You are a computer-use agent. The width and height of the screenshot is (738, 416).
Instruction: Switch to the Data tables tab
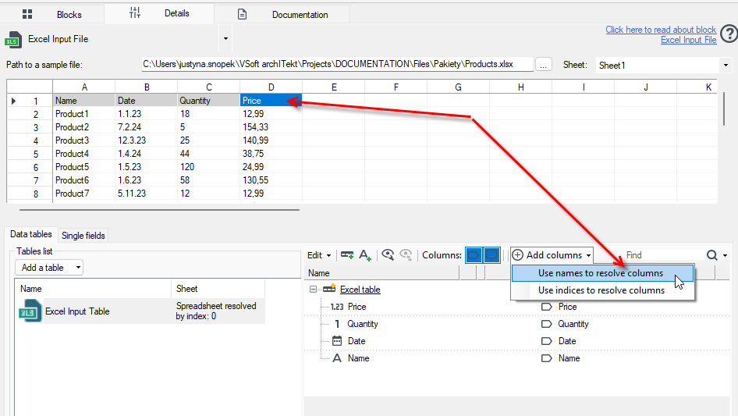click(31, 234)
